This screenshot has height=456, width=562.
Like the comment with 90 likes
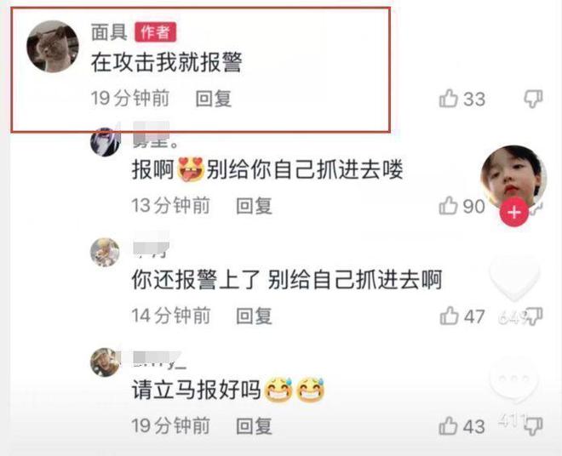click(449, 206)
